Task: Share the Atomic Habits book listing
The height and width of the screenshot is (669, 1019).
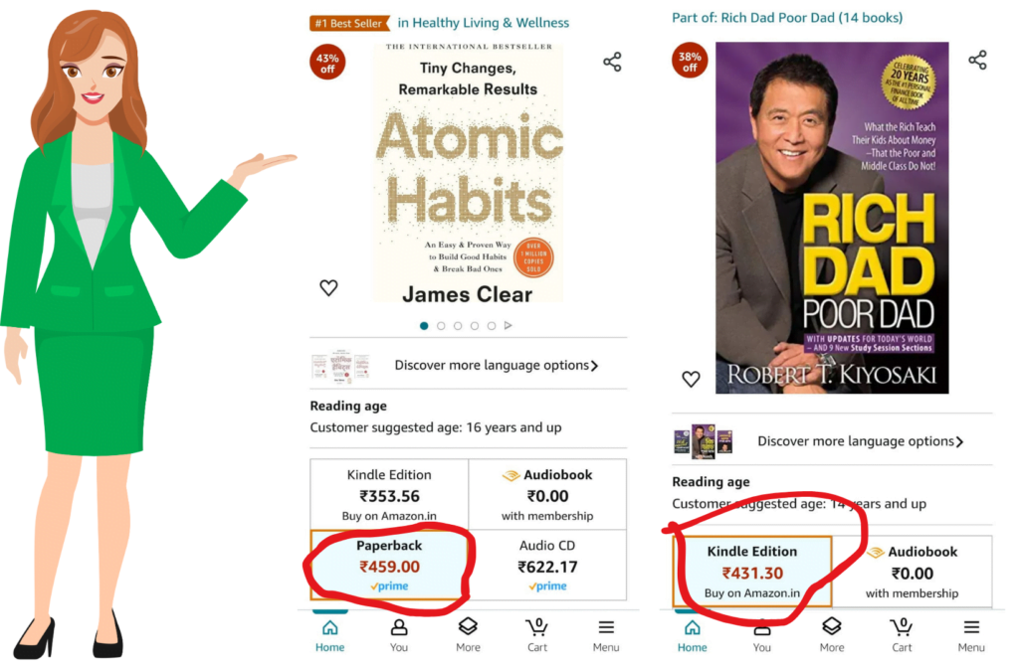Action: click(612, 62)
